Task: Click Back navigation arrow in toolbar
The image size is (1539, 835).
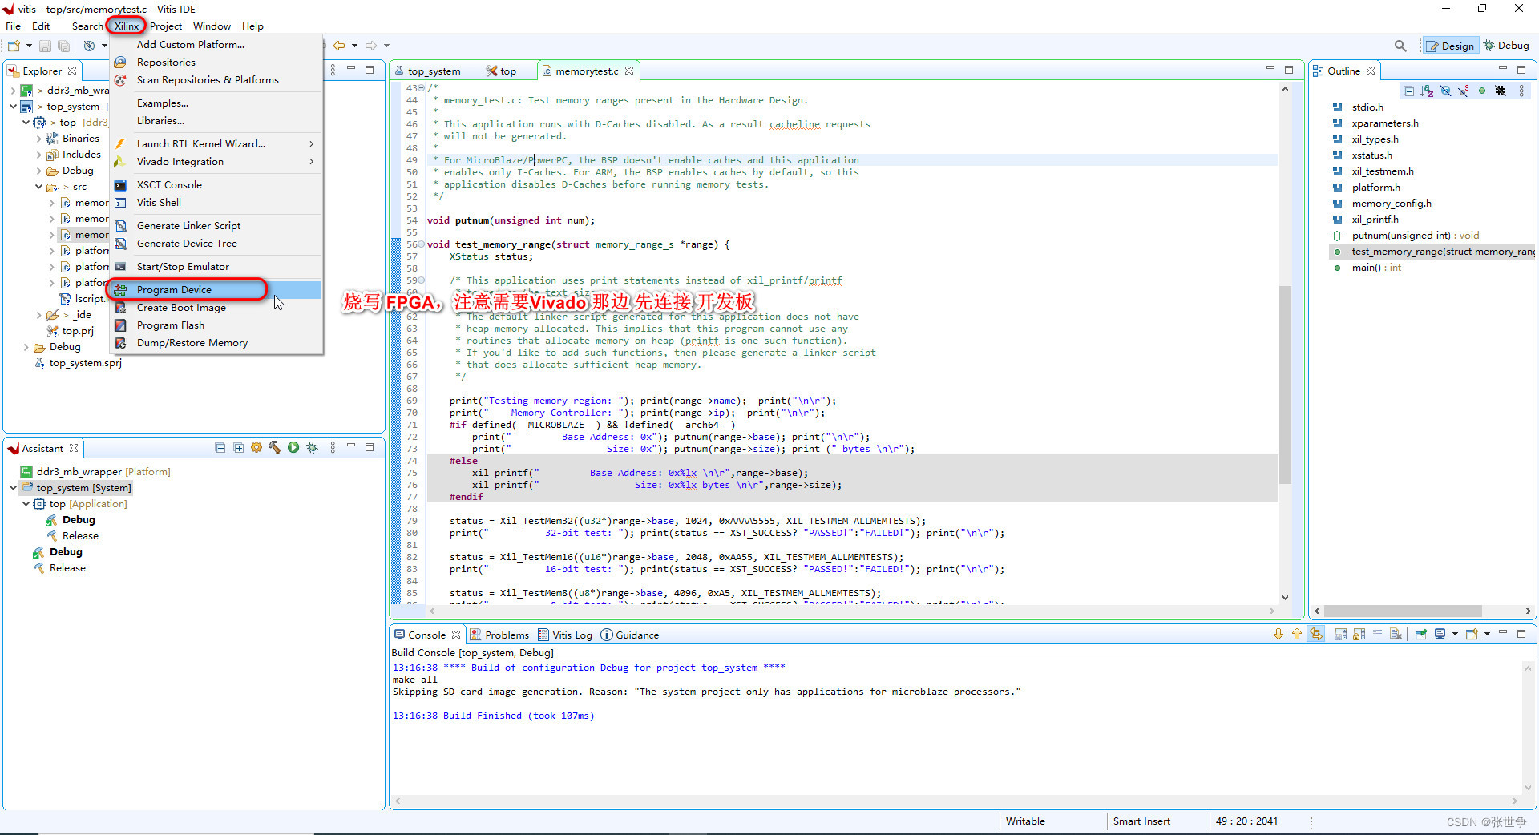Action: point(339,46)
